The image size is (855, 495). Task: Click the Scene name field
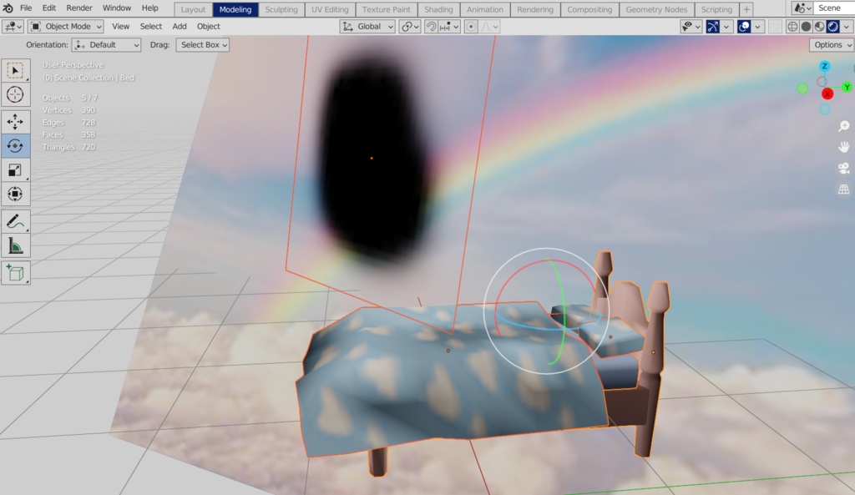click(x=834, y=8)
